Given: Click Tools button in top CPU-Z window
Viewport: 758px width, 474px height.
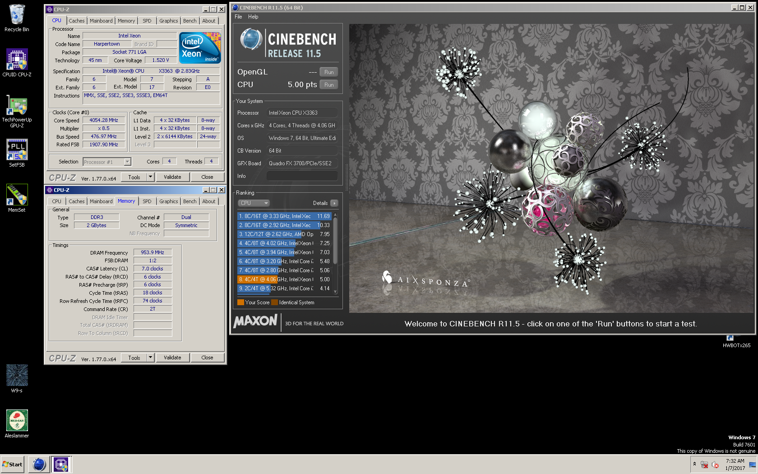Looking at the screenshot, I should point(134,177).
